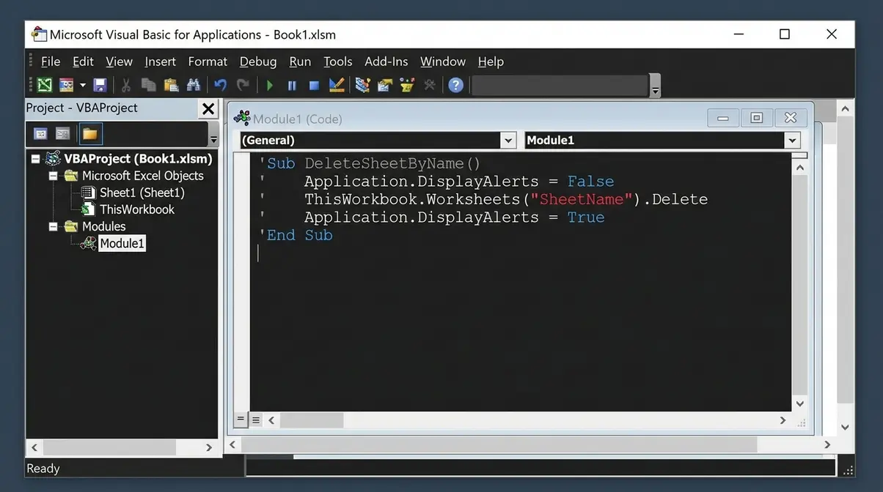Open Find with the binoculars icon
This screenshot has height=492, width=883.
point(194,85)
